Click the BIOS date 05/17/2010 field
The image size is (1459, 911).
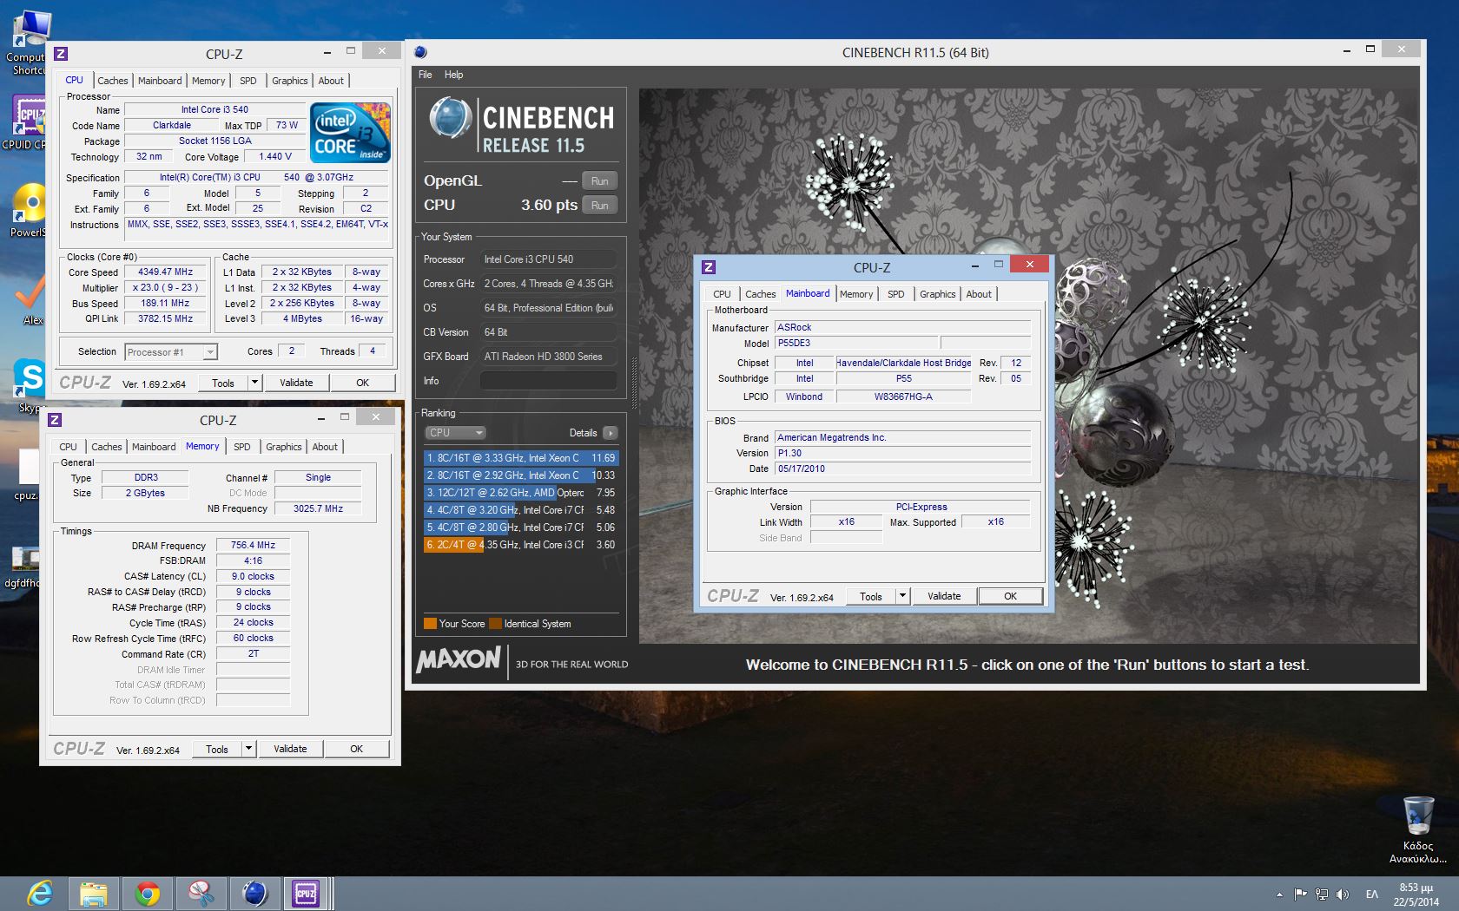click(x=902, y=469)
